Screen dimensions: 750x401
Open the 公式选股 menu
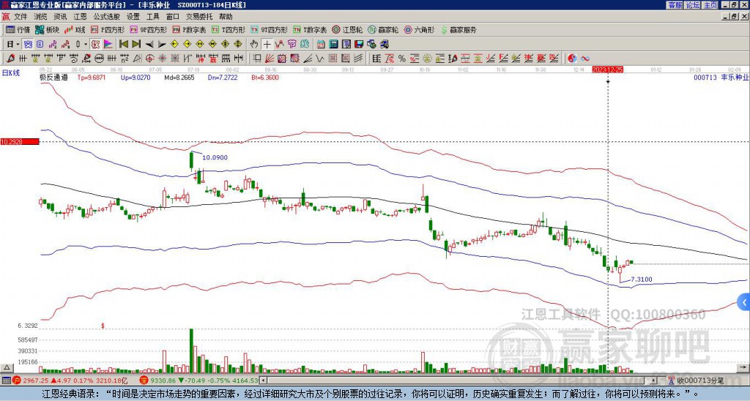pos(107,17)
